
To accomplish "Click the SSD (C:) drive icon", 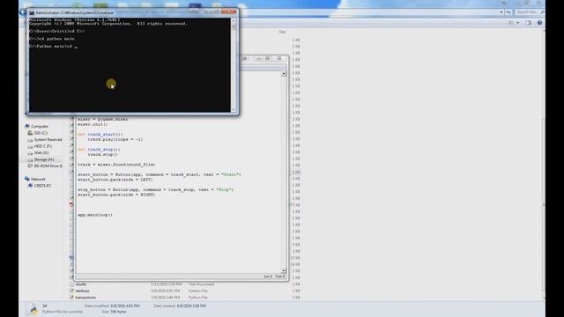I will point(30,133).
